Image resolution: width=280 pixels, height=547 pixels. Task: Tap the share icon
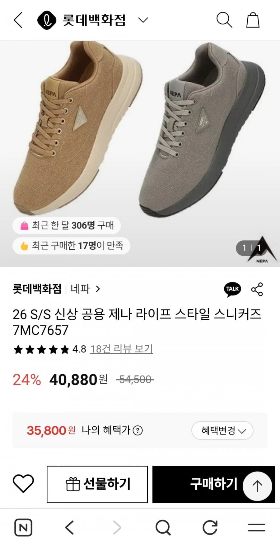(x=257, y=289)
